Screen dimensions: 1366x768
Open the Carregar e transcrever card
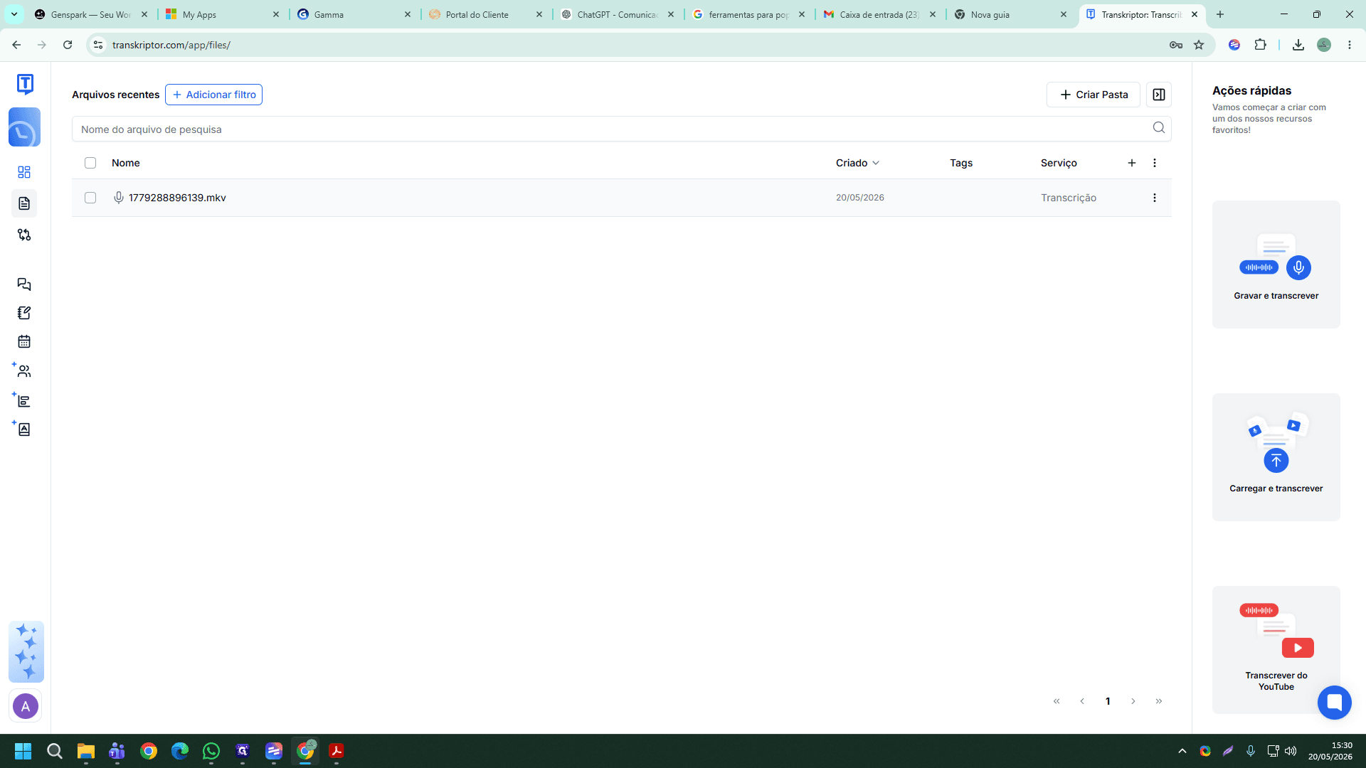click(1276, 457)
